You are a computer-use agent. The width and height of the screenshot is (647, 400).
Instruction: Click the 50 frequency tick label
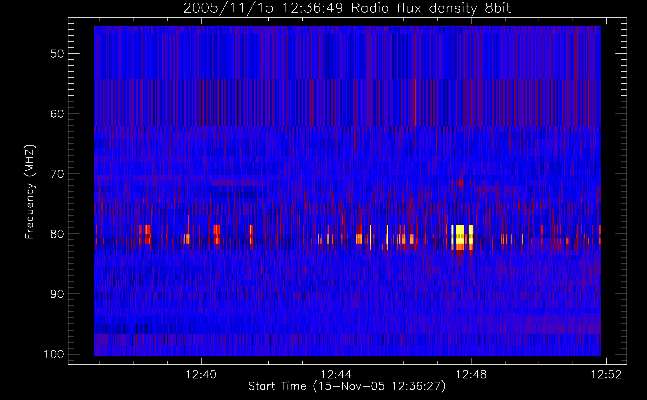(57, 54)
